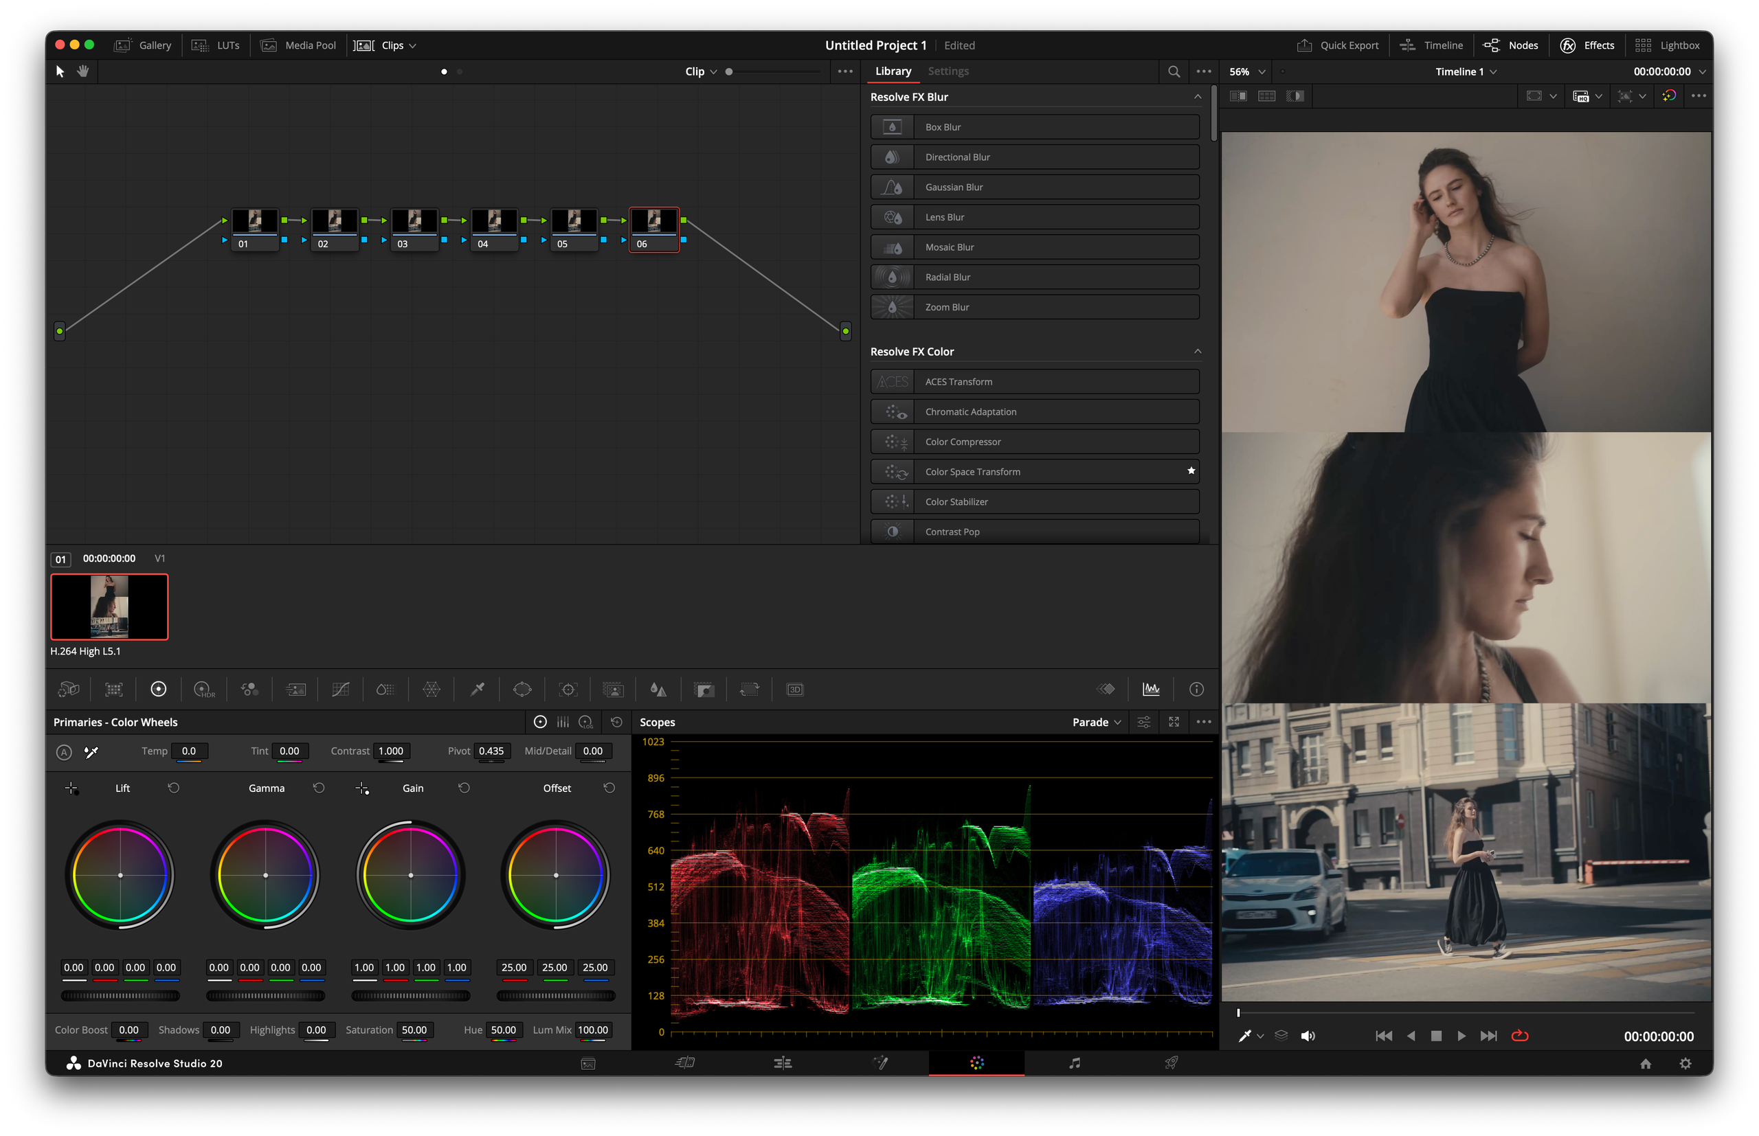This screenshot has height=1136, width=1759.
Task: Mute audio with the speaker icon
Action: [x=1308, y=1036]
